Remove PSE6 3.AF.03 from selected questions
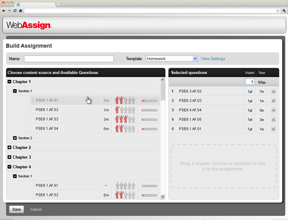 [x=273, y=101]
